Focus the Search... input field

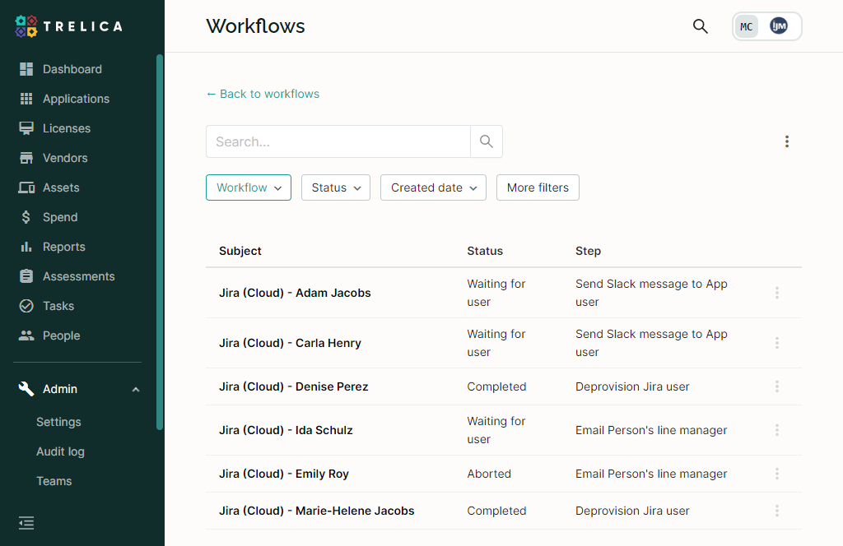pyautogui.click(x=338, y=141)
